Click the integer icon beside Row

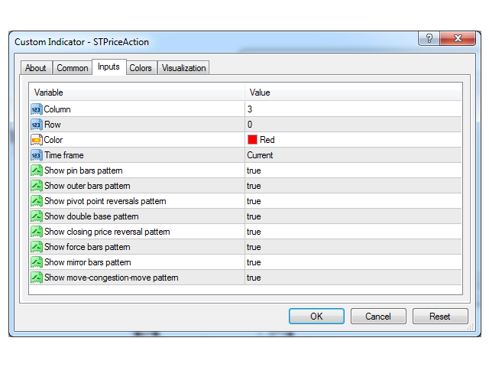click(x=37, y=125)
